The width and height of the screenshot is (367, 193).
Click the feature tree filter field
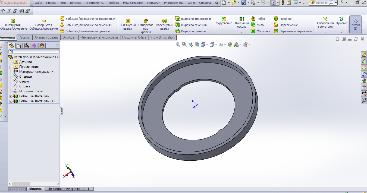click(34, 51)
